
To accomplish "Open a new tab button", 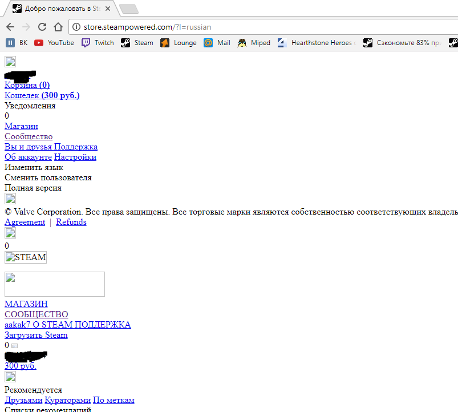I will (129, 9).
